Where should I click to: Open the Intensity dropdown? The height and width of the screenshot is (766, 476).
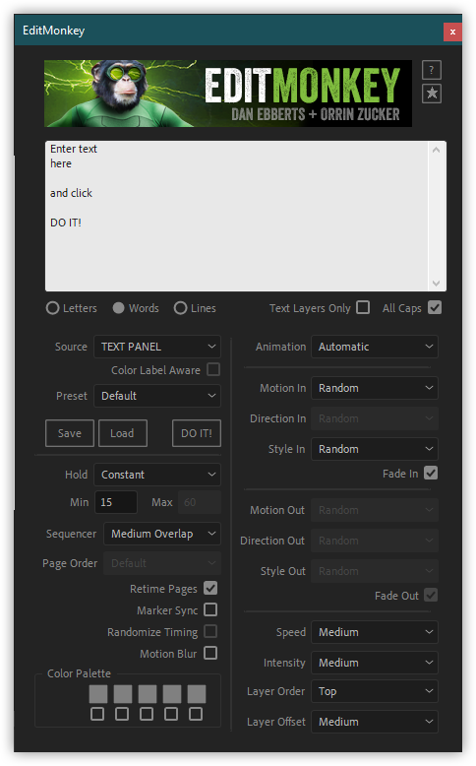[375, 663]
